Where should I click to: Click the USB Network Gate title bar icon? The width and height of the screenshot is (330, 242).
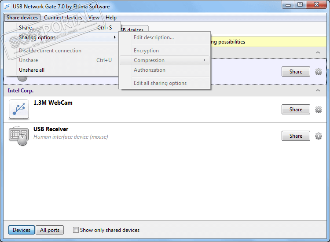click(x=7, y=6)
